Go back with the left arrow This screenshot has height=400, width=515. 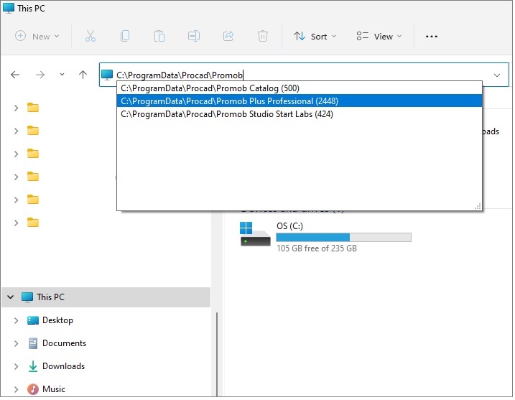pos(15,75)
